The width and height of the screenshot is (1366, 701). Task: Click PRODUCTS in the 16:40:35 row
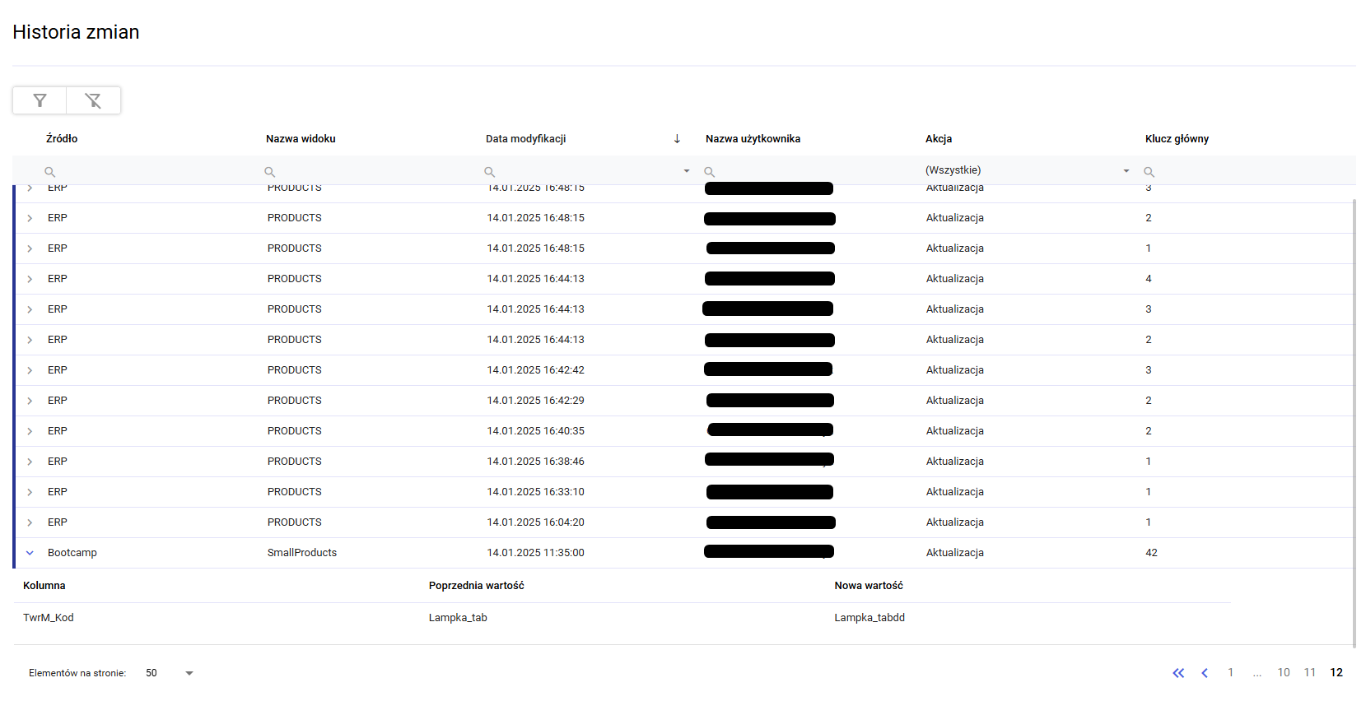[x=295, y=431]
